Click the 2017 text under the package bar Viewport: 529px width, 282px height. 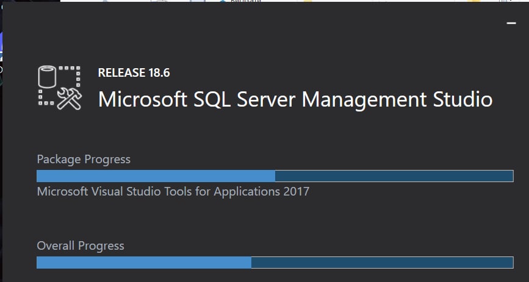coord(296,192)
